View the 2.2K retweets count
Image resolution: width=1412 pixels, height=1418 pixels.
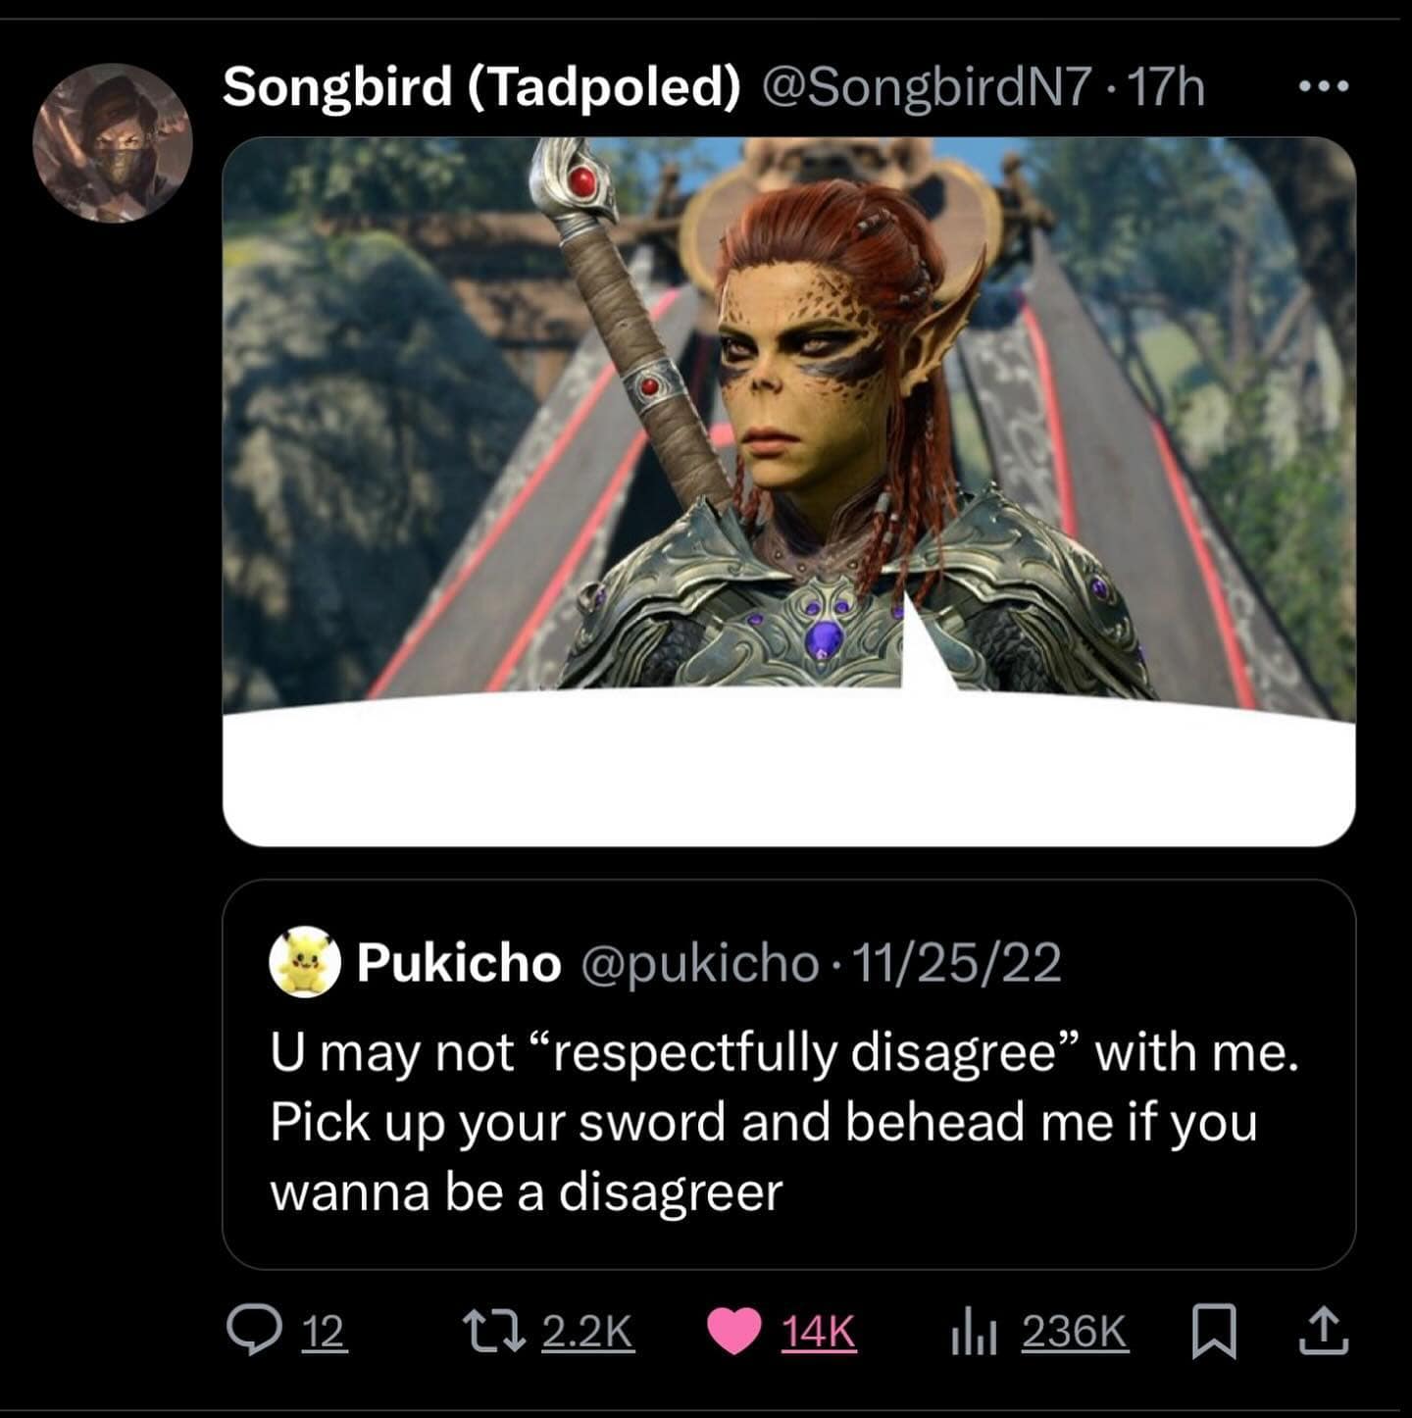(x=587, y=1333)
